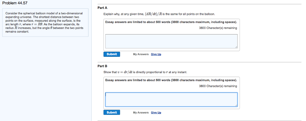Click Part B characters remaining counter
The image size is (306, 121).
[x=218, y=86]
